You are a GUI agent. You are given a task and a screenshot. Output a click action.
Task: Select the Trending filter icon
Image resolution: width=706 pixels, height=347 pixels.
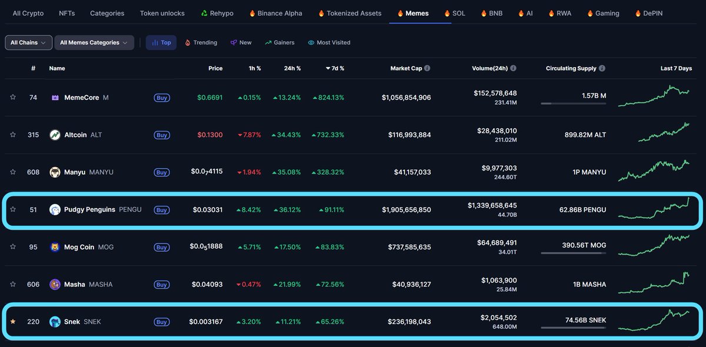[188, 42]
